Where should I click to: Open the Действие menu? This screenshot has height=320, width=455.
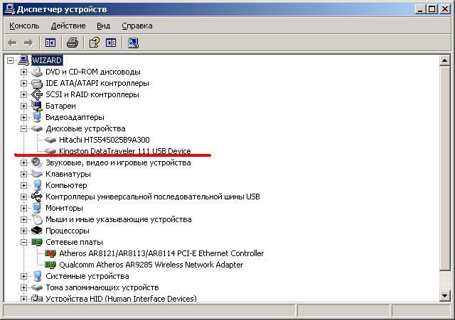[68, 26]
